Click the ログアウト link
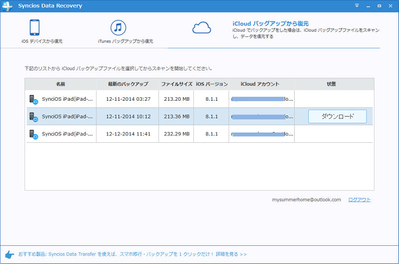Viewport: 399px width, 264px height. pyautogui.click(x=359, y=200)
